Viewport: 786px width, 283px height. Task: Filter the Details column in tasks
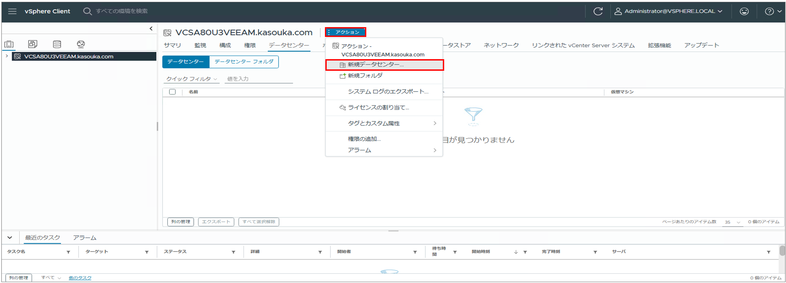pos(320,252)
